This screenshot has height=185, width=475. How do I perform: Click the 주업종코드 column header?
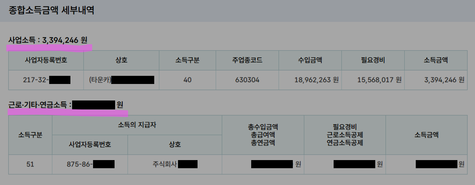click(247, 60)
